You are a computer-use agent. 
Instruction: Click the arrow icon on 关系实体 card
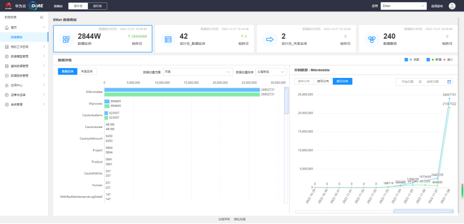coord(270,39)
